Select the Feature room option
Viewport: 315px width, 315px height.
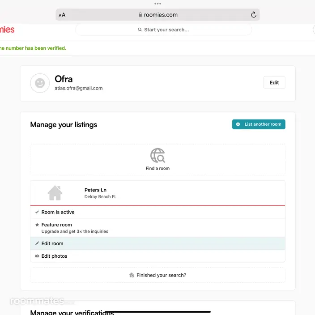157,228
